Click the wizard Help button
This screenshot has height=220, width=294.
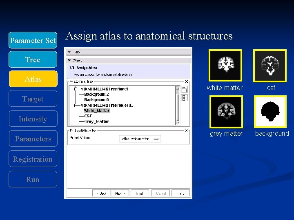coord(181,193)
